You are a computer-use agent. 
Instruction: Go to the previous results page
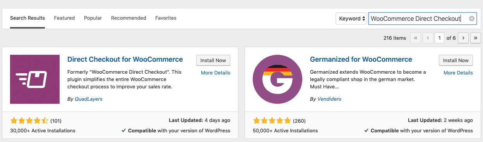point(428,38)
